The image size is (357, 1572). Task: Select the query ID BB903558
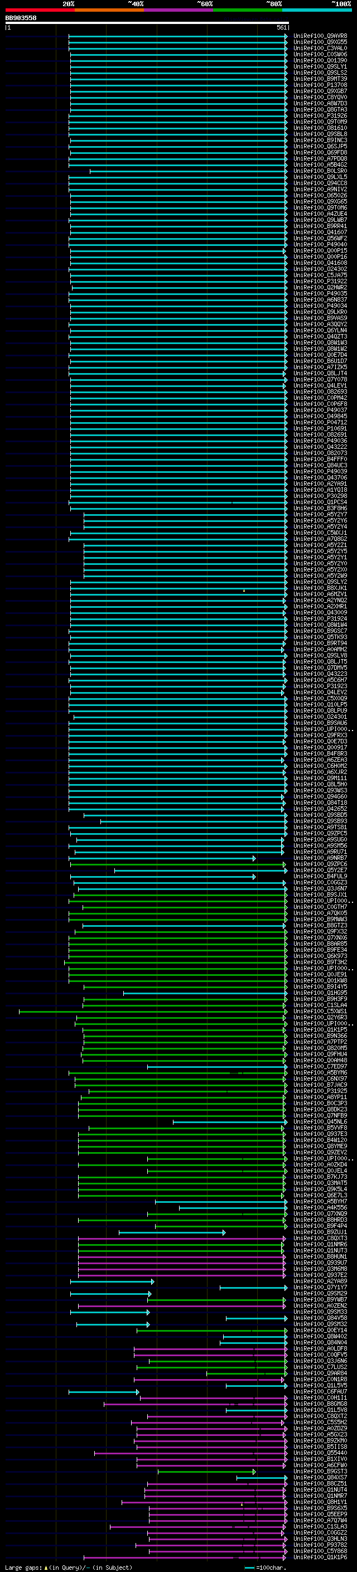[21, 18]
